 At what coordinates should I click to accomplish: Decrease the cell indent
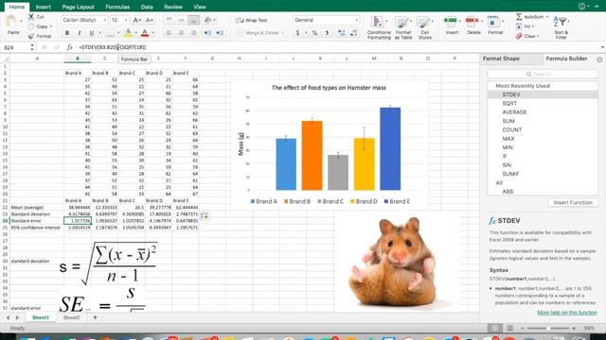(207, 33)
